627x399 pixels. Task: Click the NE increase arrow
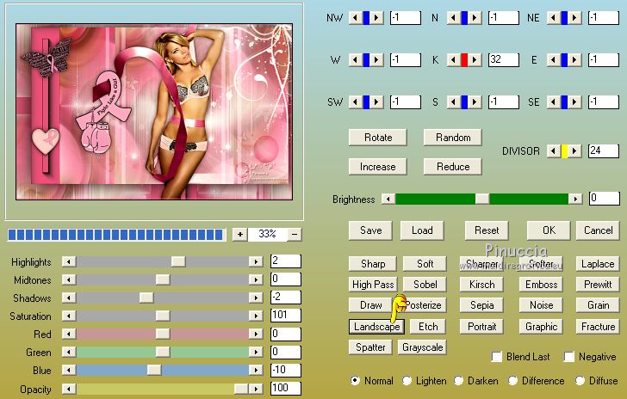point(574,18)
